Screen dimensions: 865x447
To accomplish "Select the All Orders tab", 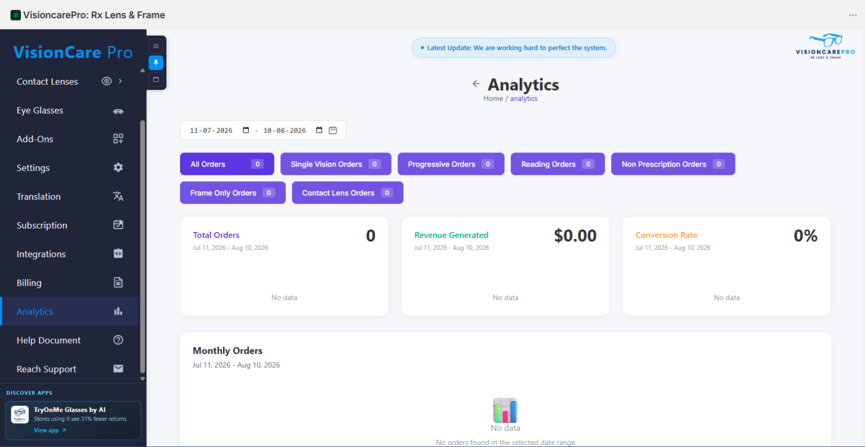I will [227, 164].
